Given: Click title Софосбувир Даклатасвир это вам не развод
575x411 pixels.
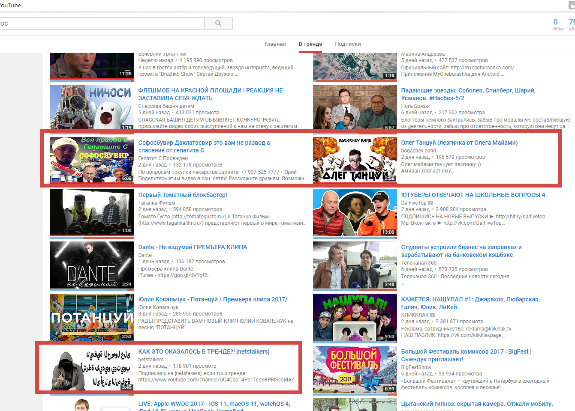Looking at the screenshot, I should (204, 146).
